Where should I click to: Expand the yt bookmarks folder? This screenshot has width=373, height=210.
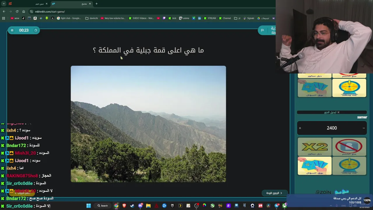click(237, 18)
